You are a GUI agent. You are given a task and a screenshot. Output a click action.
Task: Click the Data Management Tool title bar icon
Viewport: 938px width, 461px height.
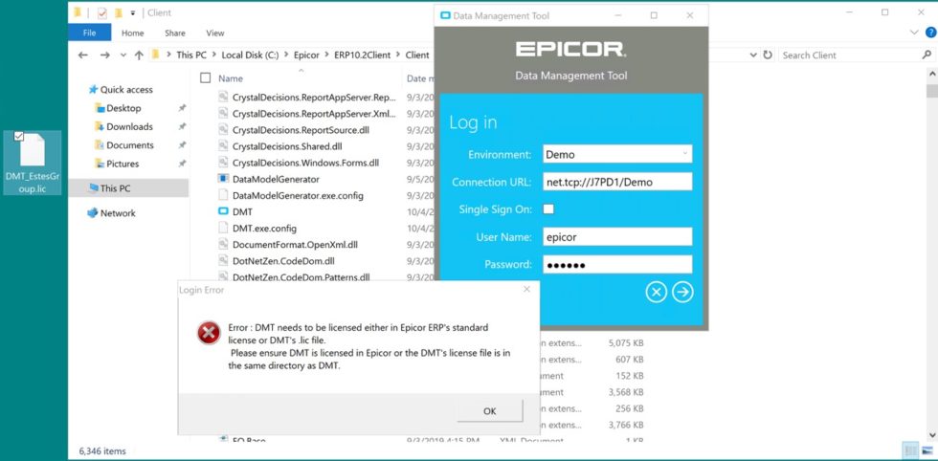(445, 15)
